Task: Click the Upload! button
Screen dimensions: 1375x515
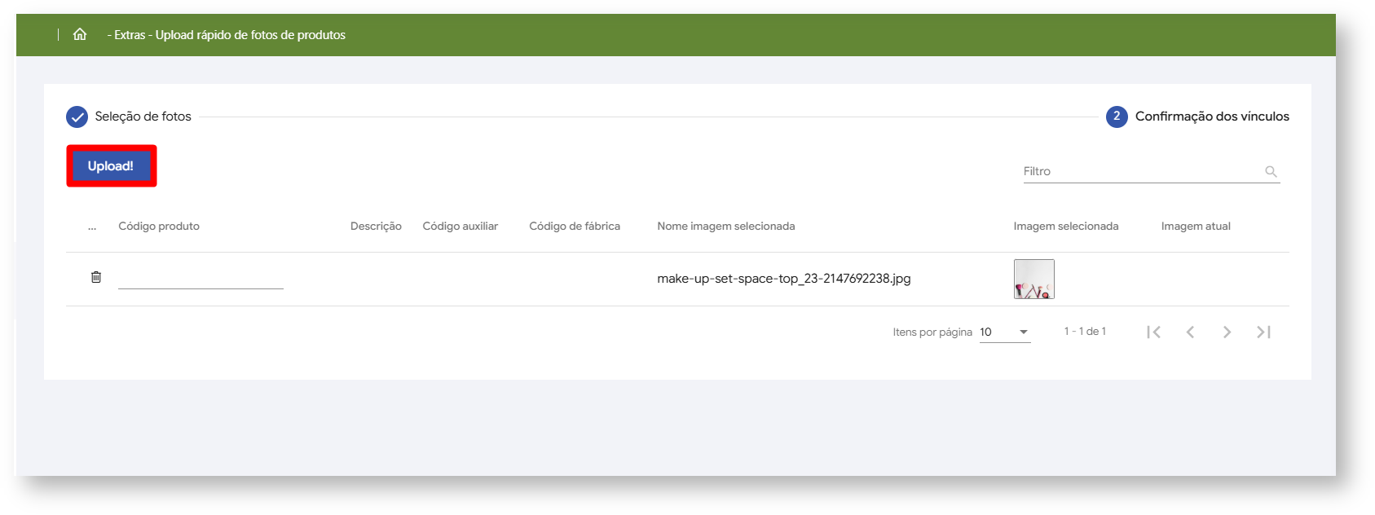Action: [111, 166]
